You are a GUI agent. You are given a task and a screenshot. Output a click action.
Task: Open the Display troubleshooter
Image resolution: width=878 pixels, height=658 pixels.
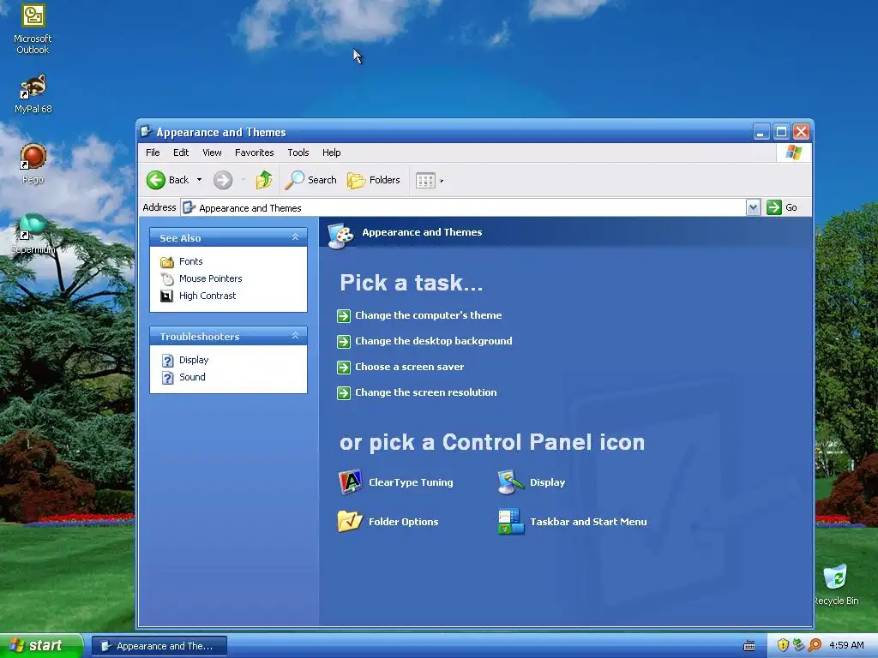click(194, 360)
